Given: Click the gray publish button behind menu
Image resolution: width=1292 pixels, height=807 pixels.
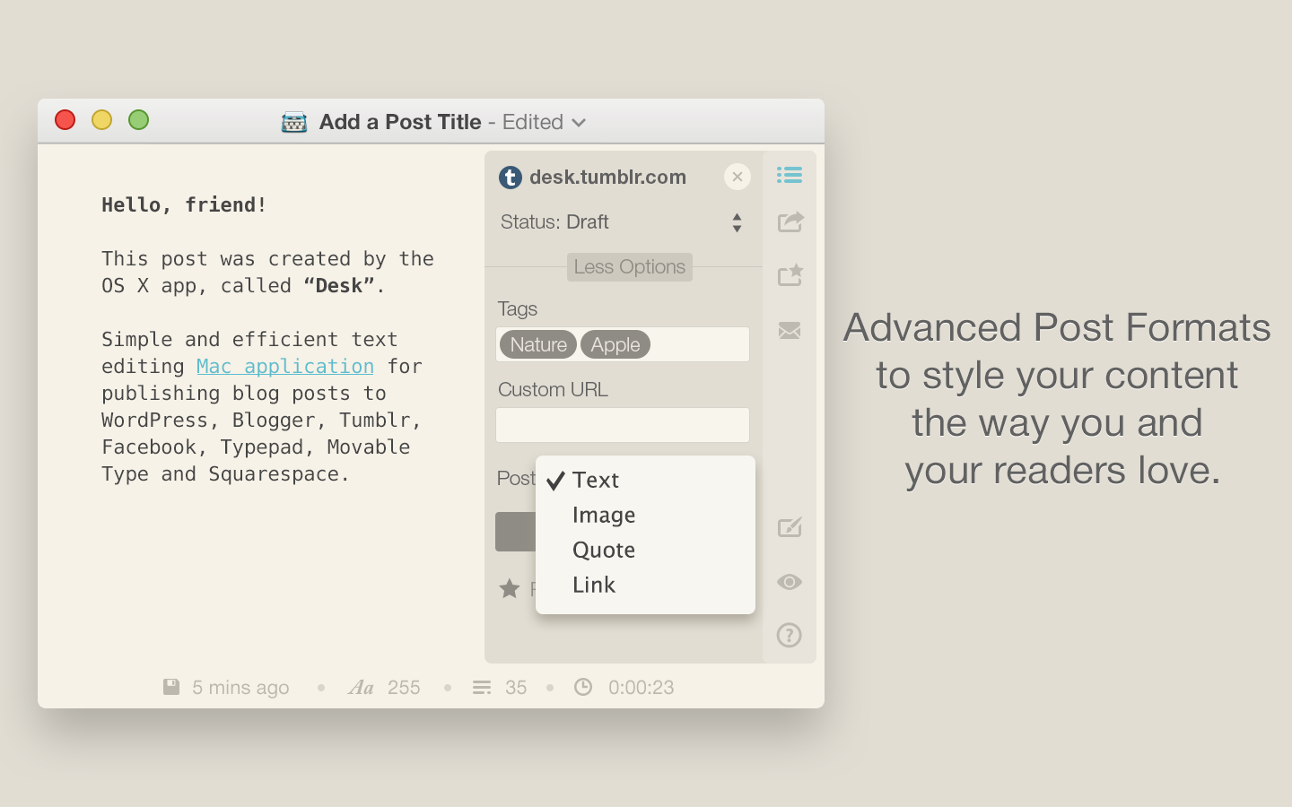Looking at the screenshot, I should tap(515, 532).
